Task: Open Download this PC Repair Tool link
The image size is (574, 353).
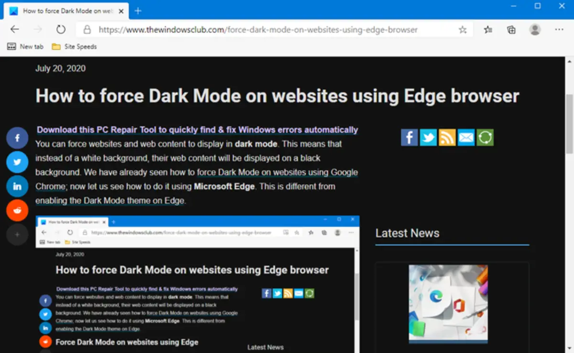Action: coord(197,130)
